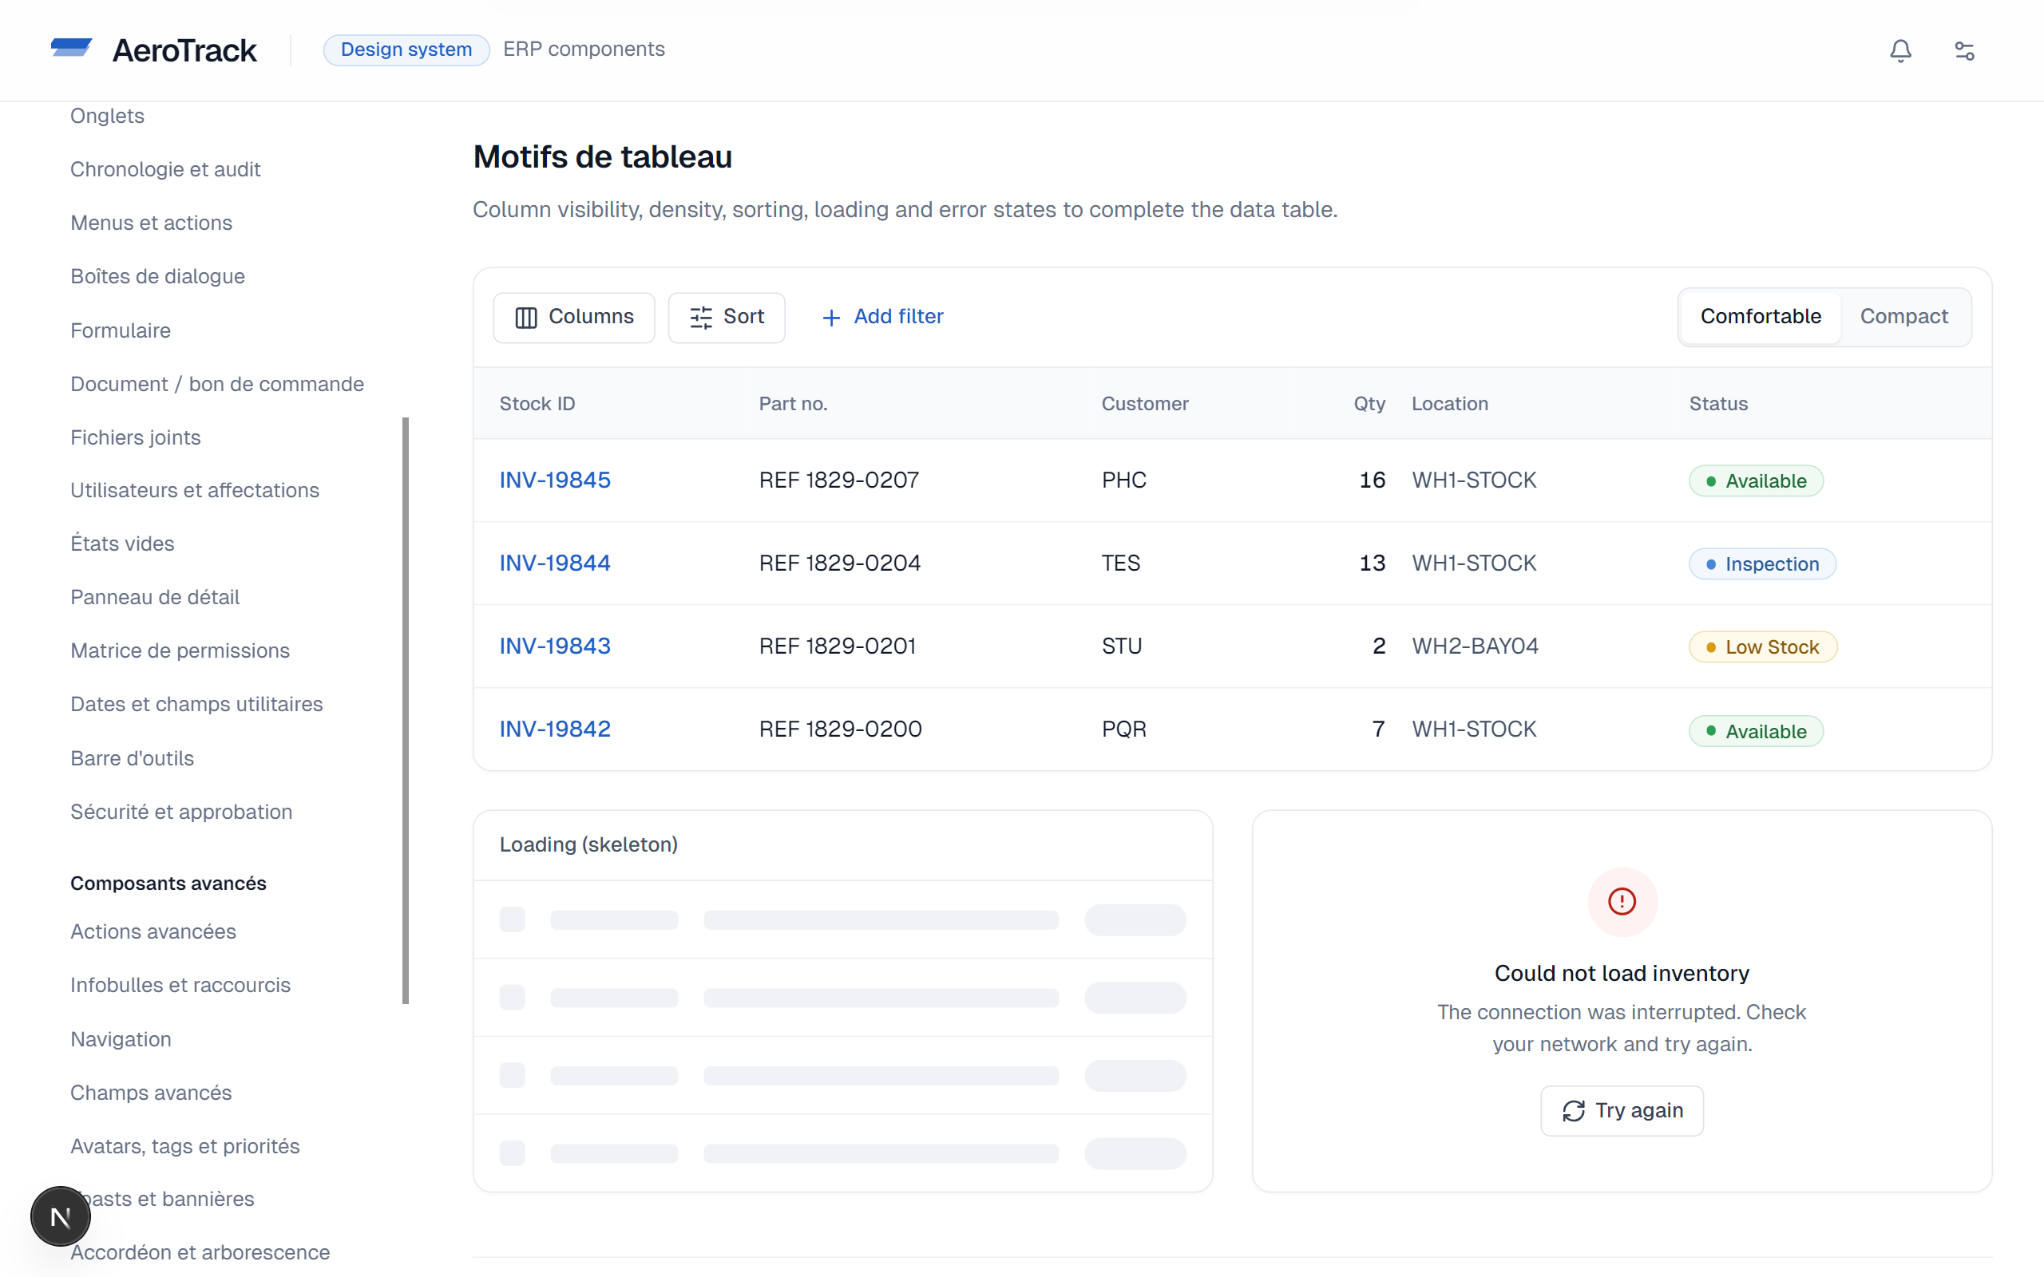Open Infobulles et raccourcis
Screen dimensions: 2044x1277
pos(180,985)
